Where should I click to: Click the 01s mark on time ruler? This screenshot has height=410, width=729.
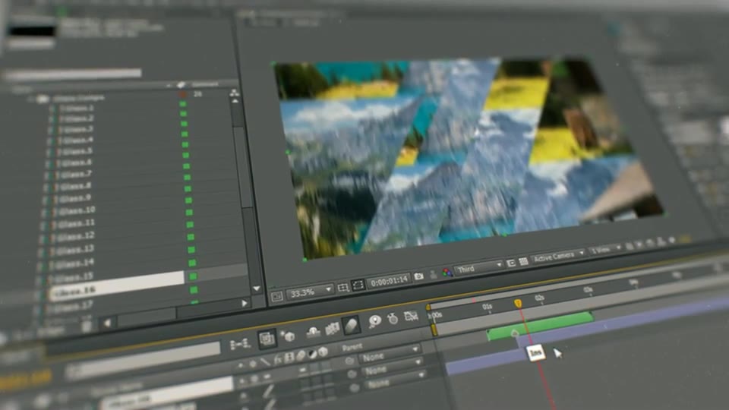(x=487, y=306)
